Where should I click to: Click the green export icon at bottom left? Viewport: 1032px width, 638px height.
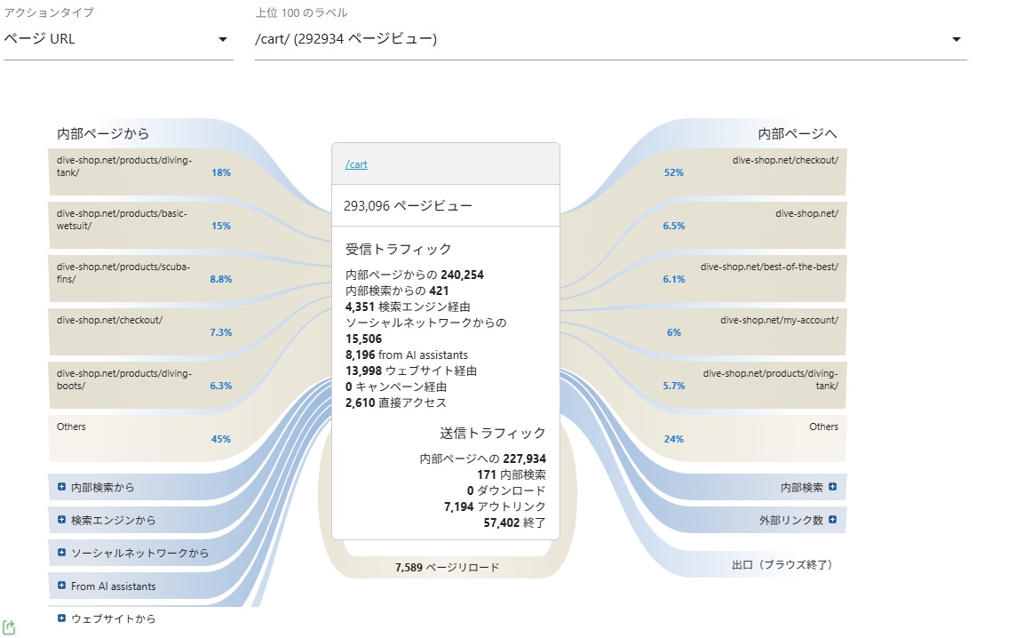9,627
